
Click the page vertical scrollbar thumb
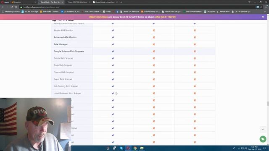pos(268,104)
